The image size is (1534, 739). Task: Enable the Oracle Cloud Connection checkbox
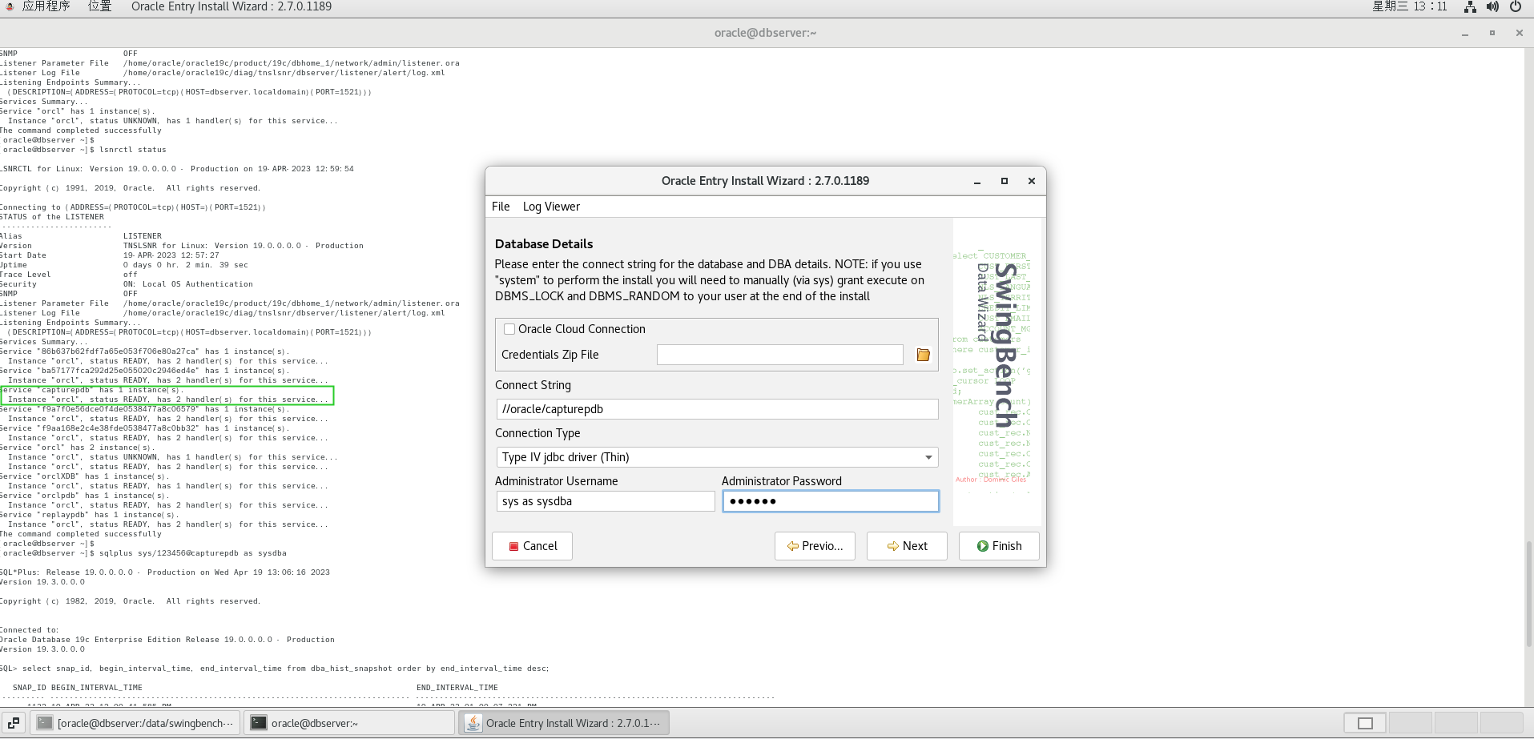pos(509,329)
